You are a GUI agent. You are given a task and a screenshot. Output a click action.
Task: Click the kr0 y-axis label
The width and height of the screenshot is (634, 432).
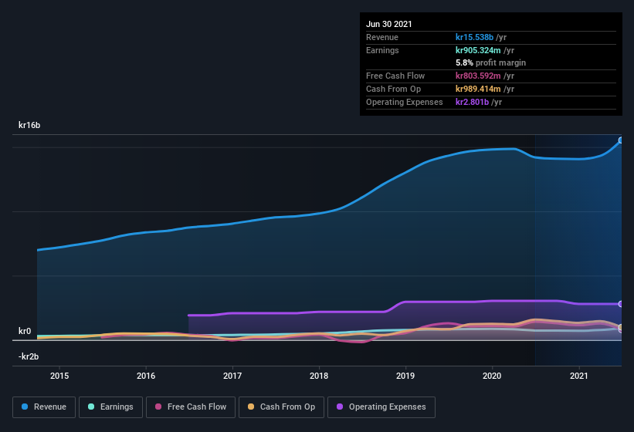(25, 331)
